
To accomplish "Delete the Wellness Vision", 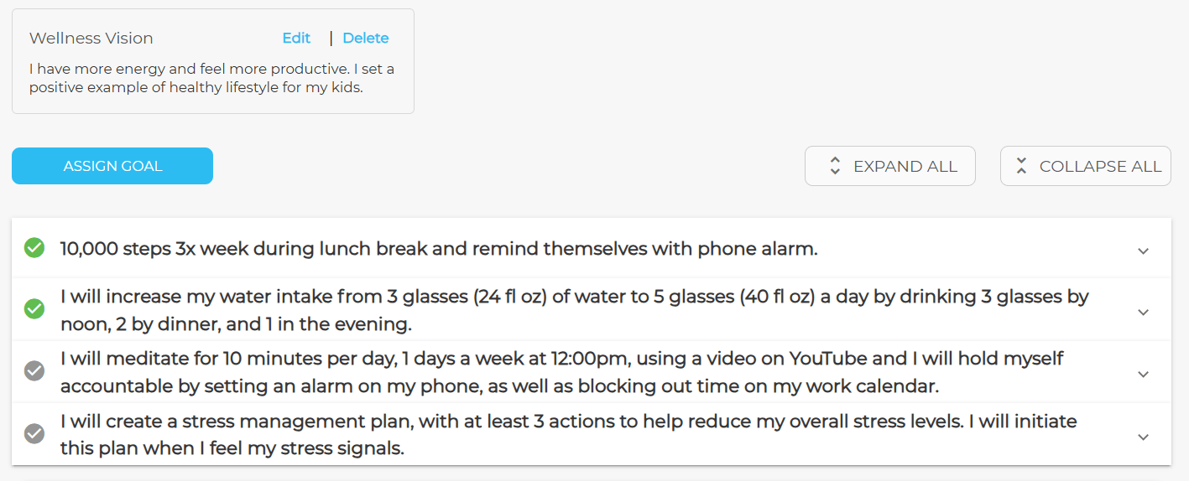I will click(x=366, y=39).
